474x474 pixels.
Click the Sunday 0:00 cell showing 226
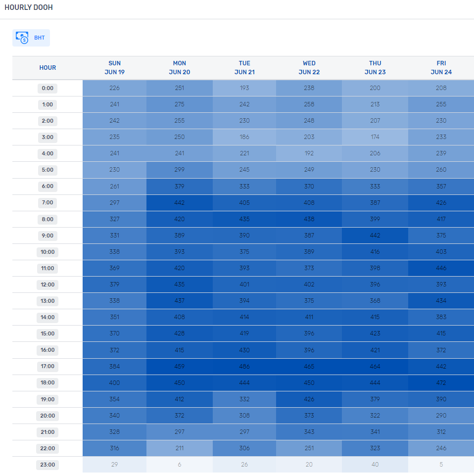click(x=115, y=88)
